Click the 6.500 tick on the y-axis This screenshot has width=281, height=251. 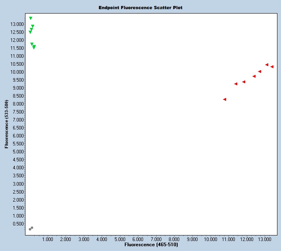pyautogui.click(x=19, y=128)
